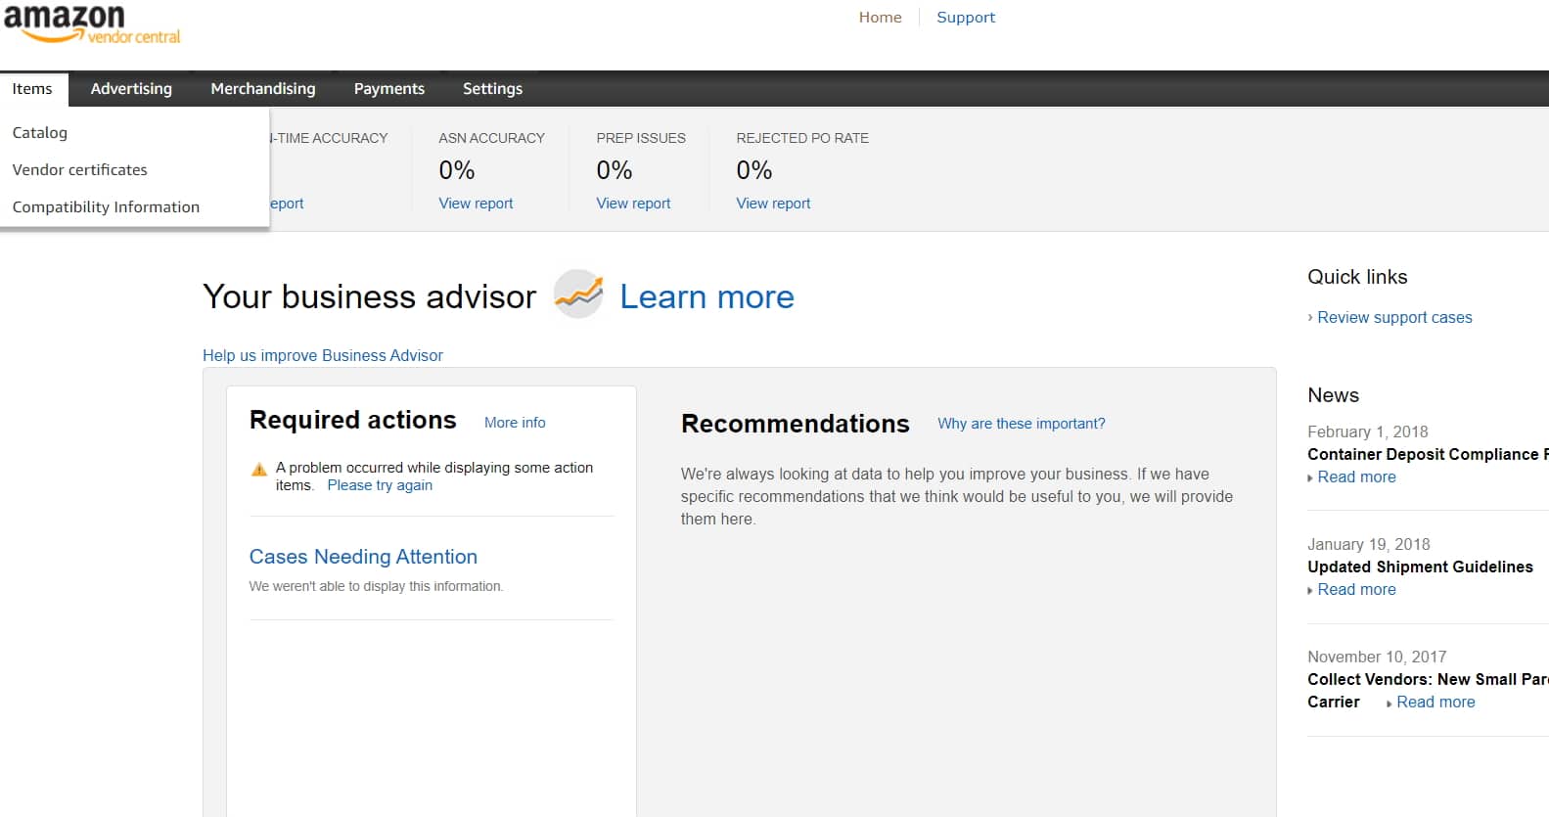
Task: Click the November 10, 2017 date
Action: pos(1377,657)
